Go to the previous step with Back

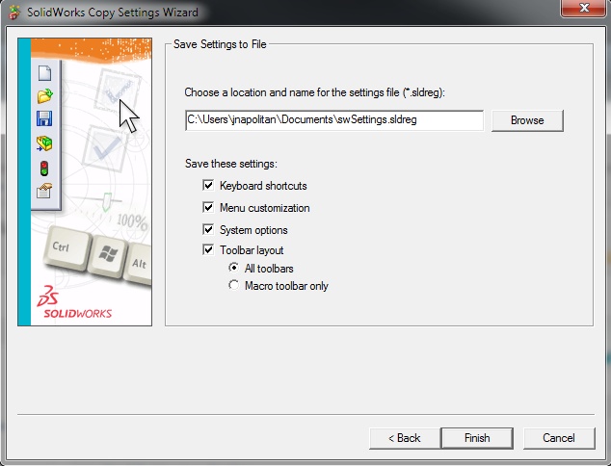tap(405, 438)
